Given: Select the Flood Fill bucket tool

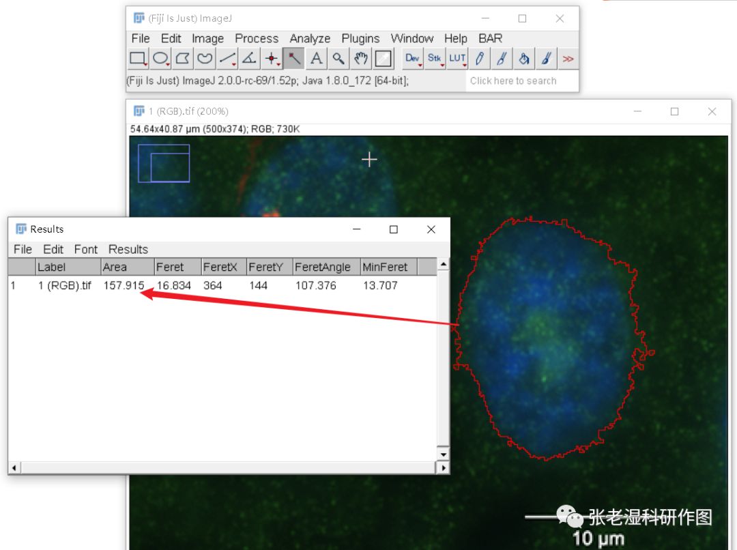Looking at the screenshot, I should [523, 59].
